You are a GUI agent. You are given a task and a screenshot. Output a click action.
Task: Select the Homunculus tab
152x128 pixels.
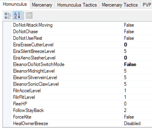tap(15, 4)
